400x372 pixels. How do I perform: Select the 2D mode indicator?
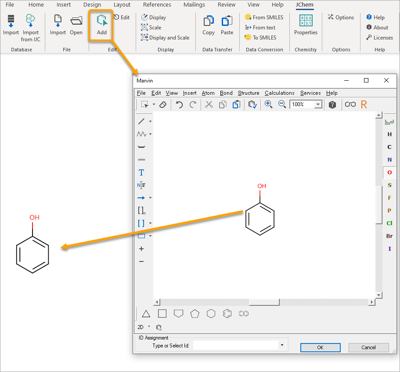140,327
